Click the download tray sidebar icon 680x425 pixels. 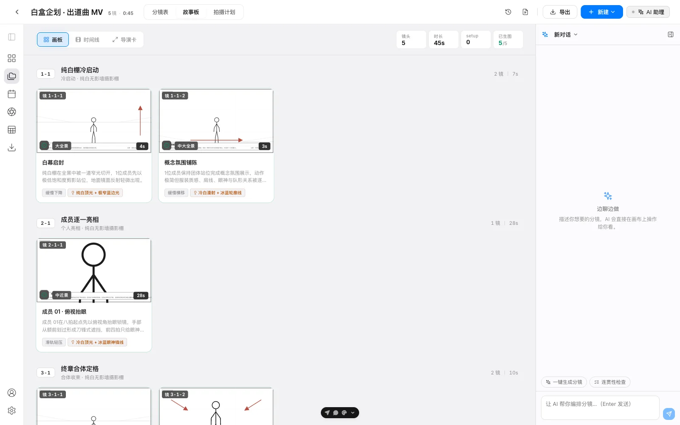[x=12, y=147]
